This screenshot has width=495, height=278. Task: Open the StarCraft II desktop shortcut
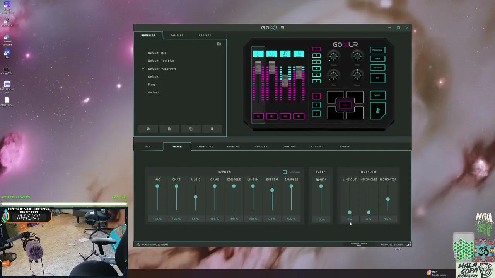point(7,22)
